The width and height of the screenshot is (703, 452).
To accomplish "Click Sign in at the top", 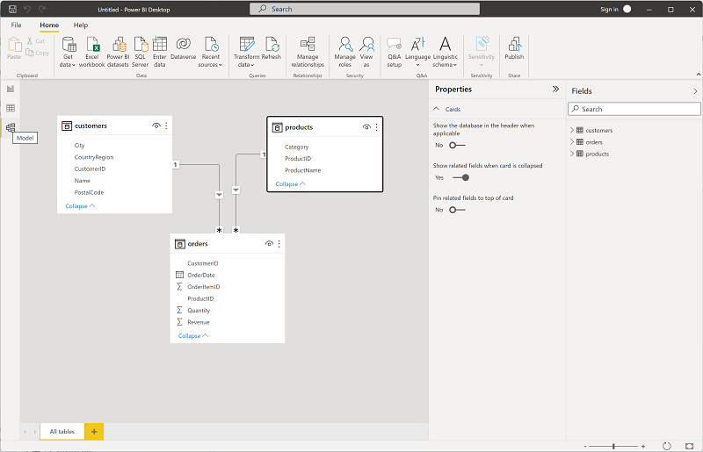I will point(609,10).
